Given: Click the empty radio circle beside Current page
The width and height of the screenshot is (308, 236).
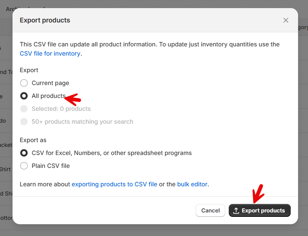Looking at the screenshot, I should coord(24,83).
